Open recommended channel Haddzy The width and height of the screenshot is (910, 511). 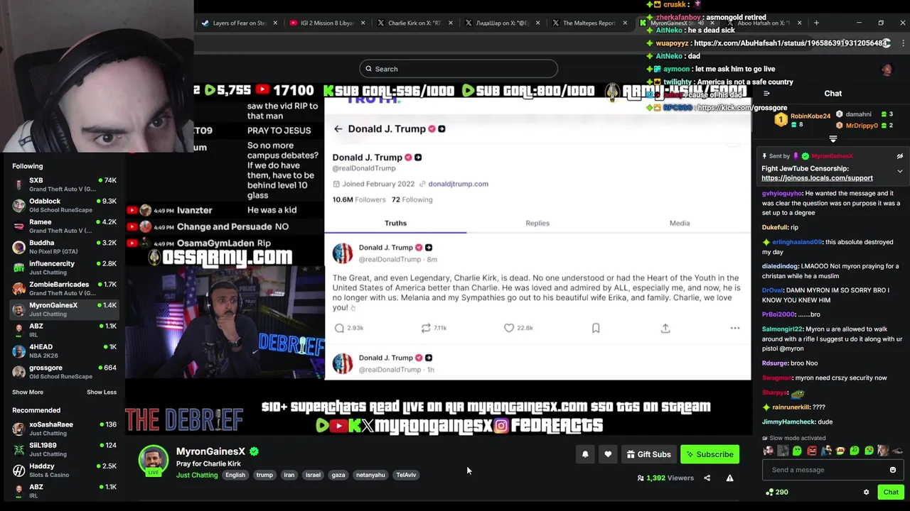[64, 470]
